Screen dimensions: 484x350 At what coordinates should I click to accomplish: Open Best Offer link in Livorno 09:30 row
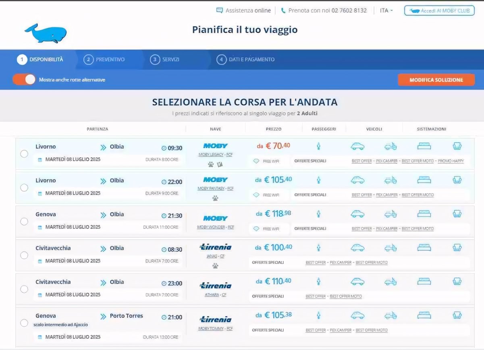[362, 161]
